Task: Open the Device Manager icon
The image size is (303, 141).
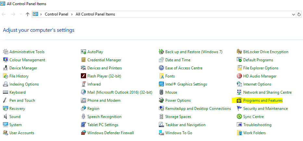Action: coord(6,68)
